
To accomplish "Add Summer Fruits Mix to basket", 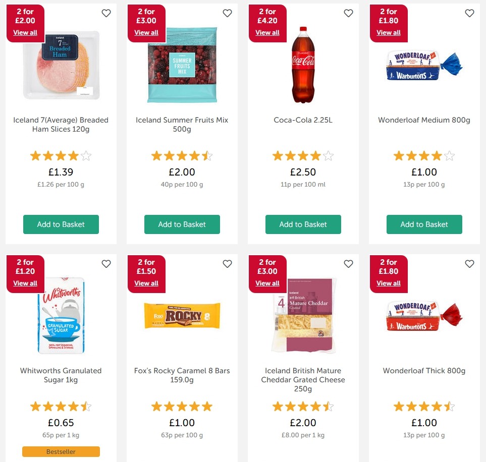I will (182, 224).
